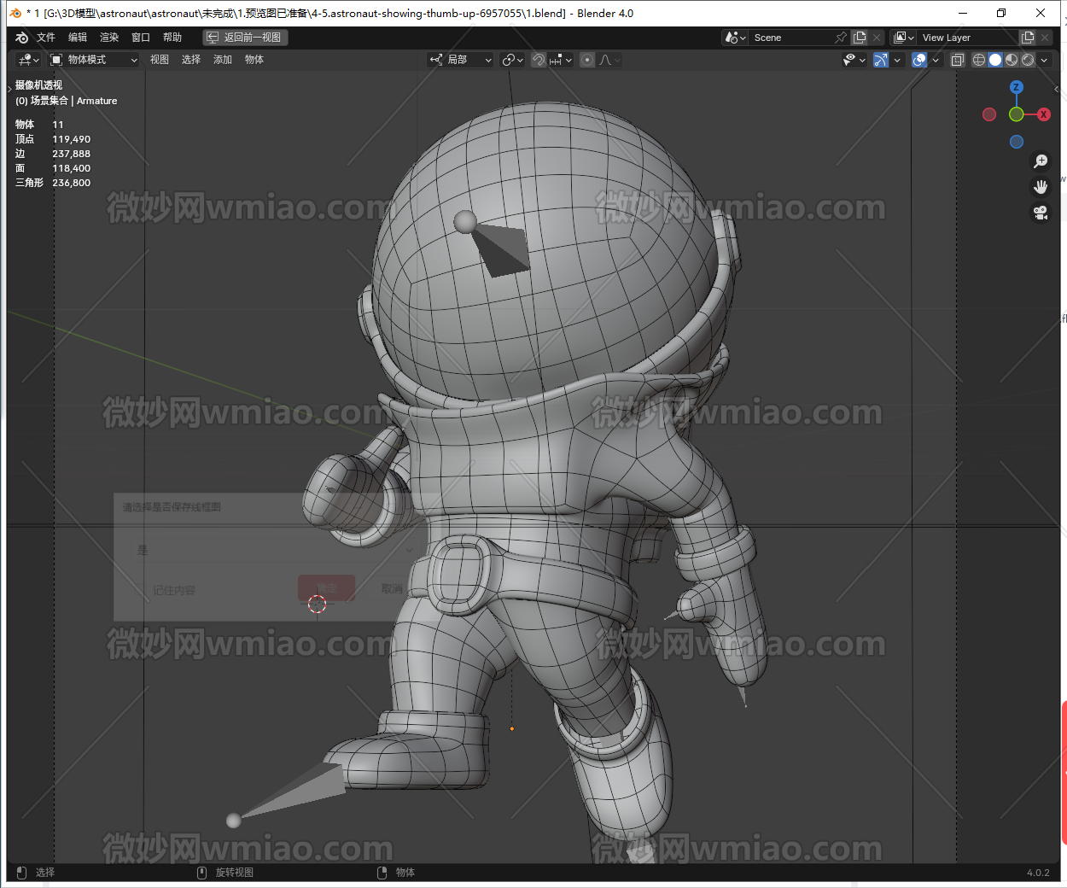
Task: Open the 局部 transform orientation dropdown
Action: point(461,60)
